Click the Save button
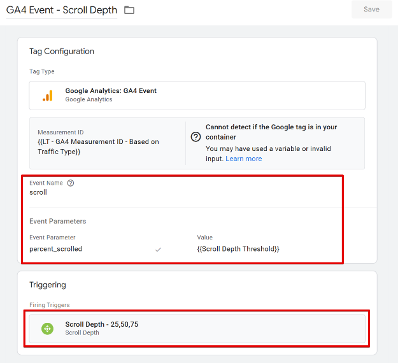The width and height of the screenshot is (398, 363). (371, 10)
